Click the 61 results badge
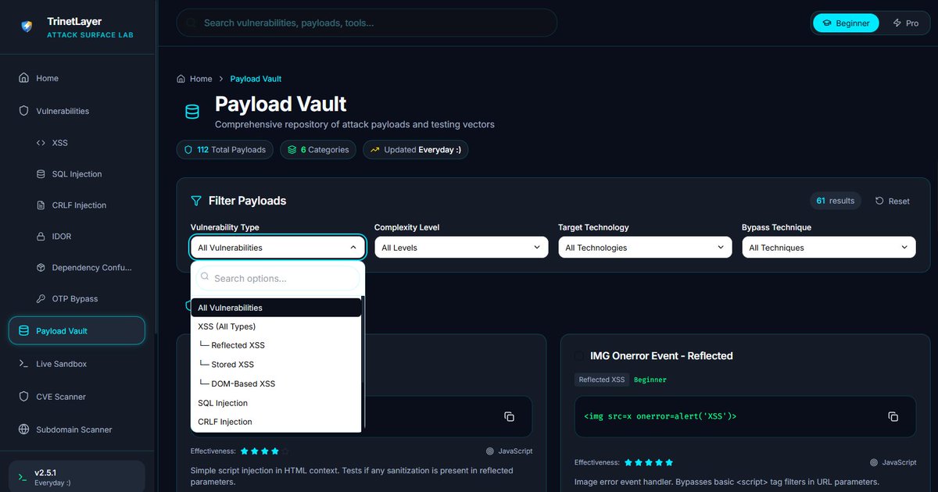This screenshot has width=938, height=492. coord(835,200)
